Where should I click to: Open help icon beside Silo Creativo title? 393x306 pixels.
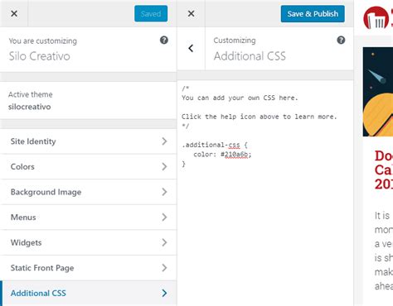point(164,41)
